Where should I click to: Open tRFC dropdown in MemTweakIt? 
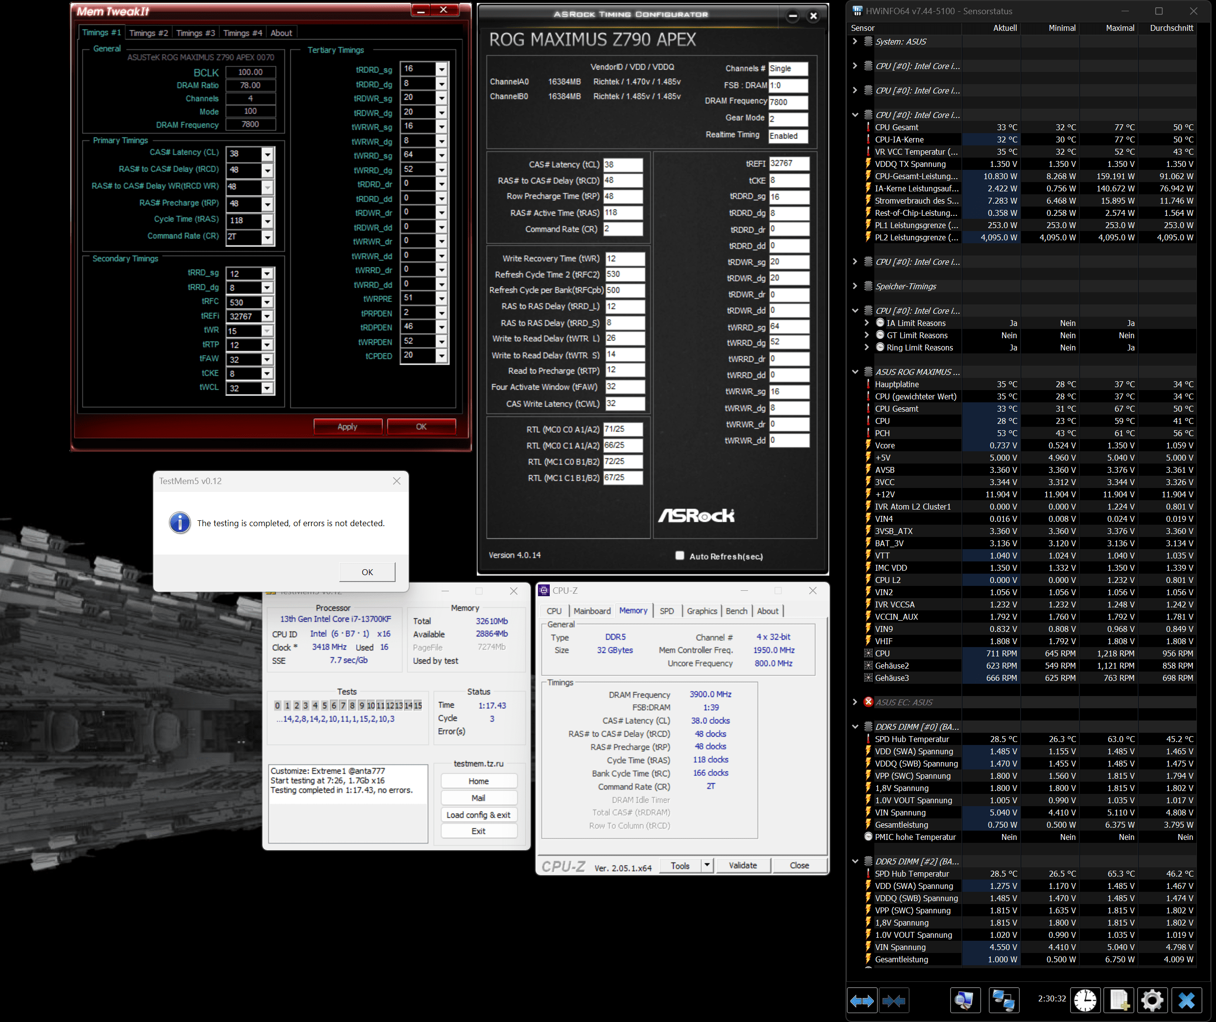tap(266, 302)
